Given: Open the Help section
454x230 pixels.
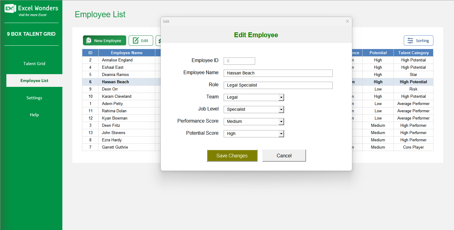Looking at the screenshot, I should click(x=34, y=114).
